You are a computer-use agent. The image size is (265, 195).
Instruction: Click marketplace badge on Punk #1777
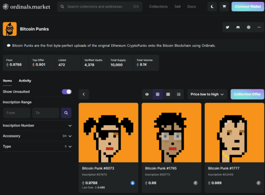click(x=258, y=183)
